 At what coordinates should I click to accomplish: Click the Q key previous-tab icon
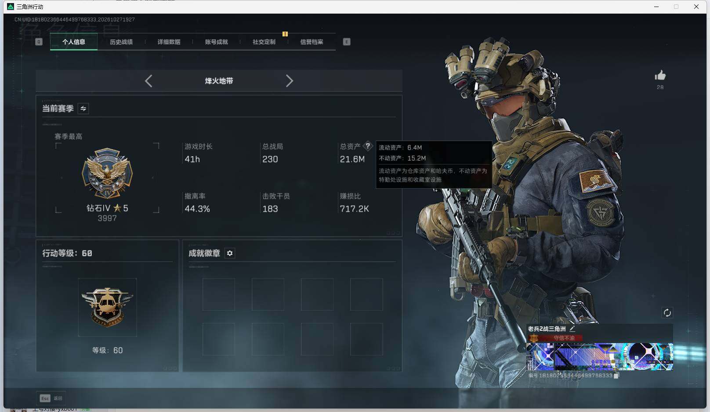coord(39,42)
